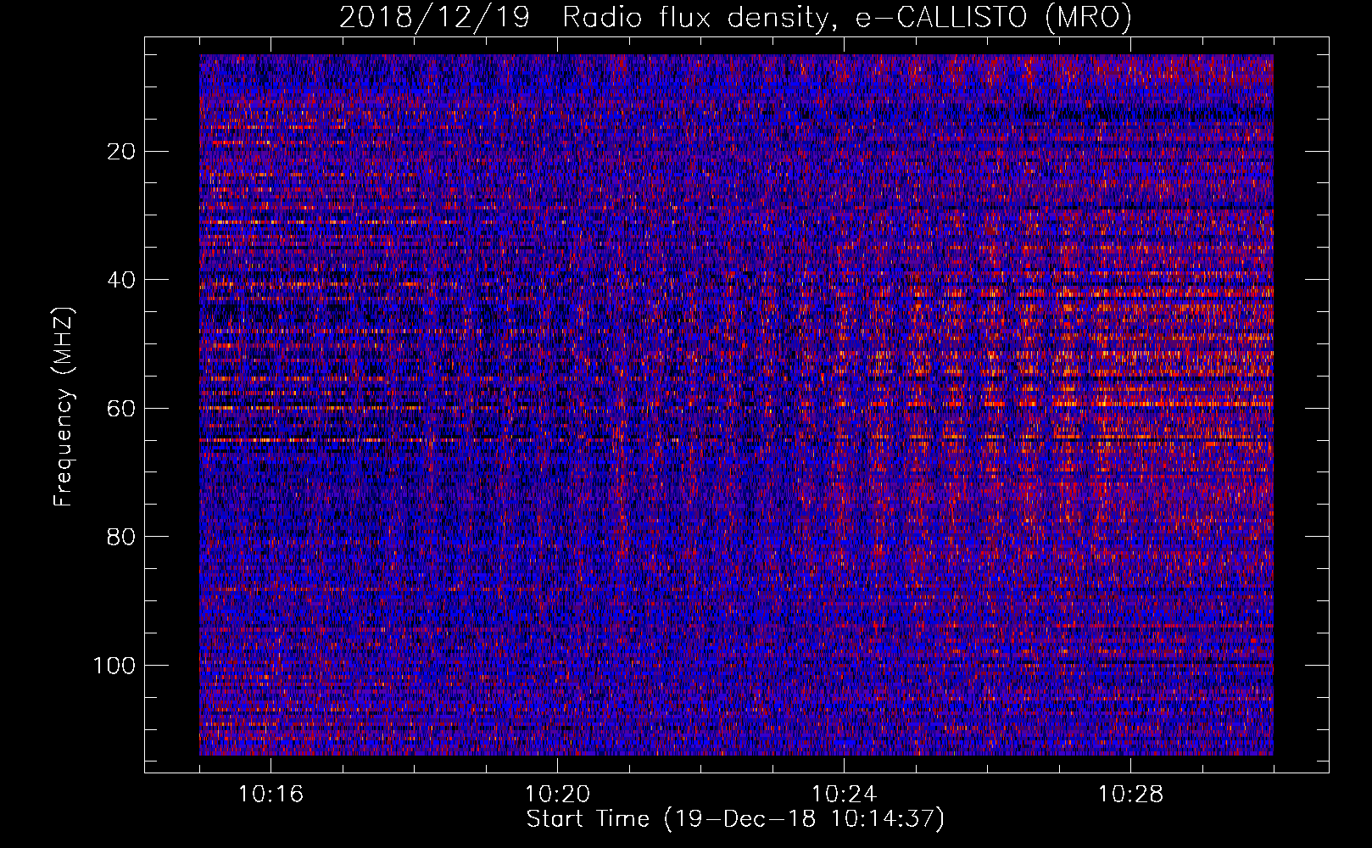Click the 10:28 time tick label
This screenshot has width=1372, height=848.
1130,795
